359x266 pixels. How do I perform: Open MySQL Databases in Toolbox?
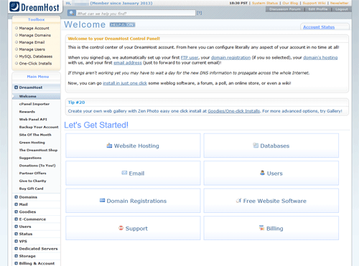tap(36, 57)
